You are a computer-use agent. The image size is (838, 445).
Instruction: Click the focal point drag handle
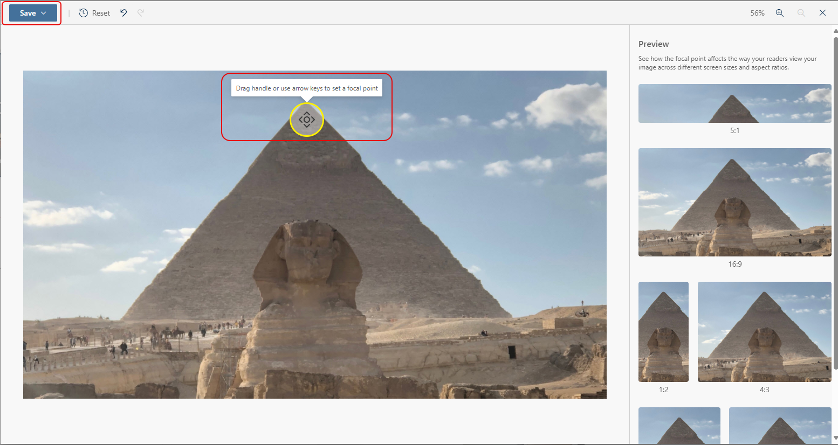(306, 120)
